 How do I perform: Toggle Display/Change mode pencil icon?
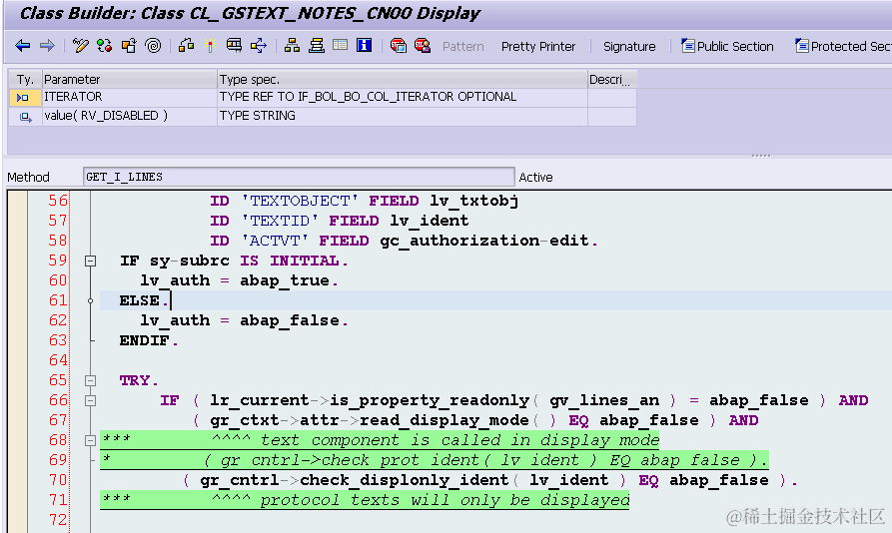[x=81, y=46]
